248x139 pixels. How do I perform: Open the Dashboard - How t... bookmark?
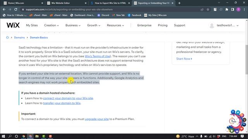point(83,15)
